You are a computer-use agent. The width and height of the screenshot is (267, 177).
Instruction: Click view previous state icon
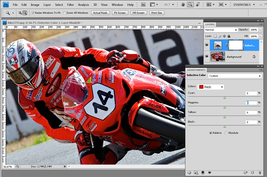click(245, 173)
